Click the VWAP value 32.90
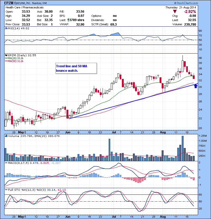 (80, 24)
